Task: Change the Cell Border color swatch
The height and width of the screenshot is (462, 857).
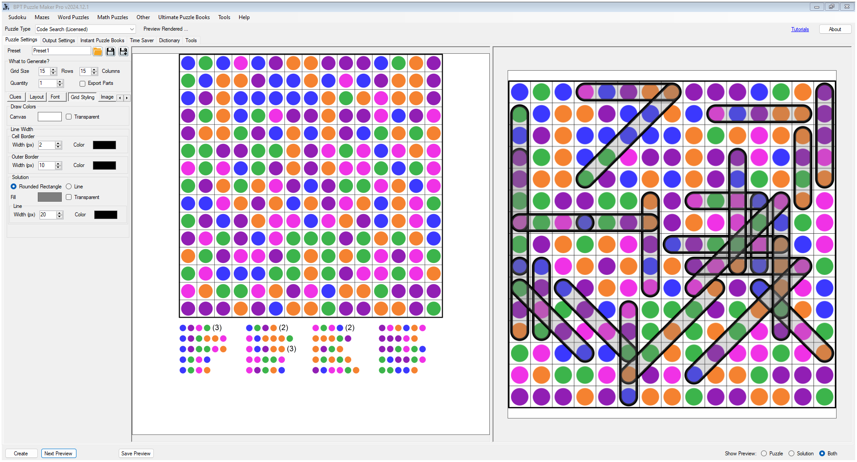Action: click(104, 145)
